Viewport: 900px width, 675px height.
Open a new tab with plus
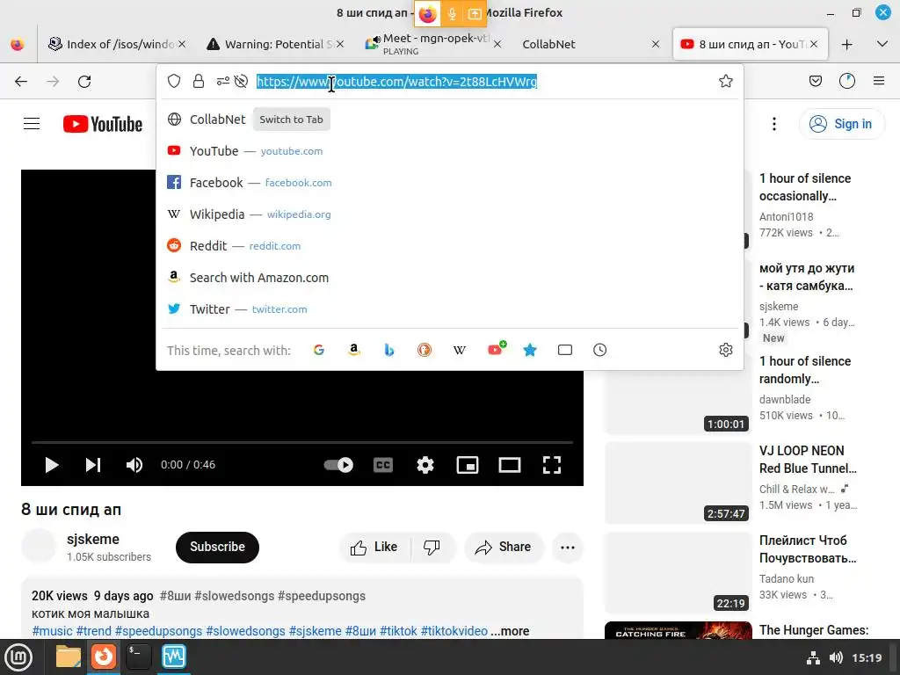[x=846, y=44]
